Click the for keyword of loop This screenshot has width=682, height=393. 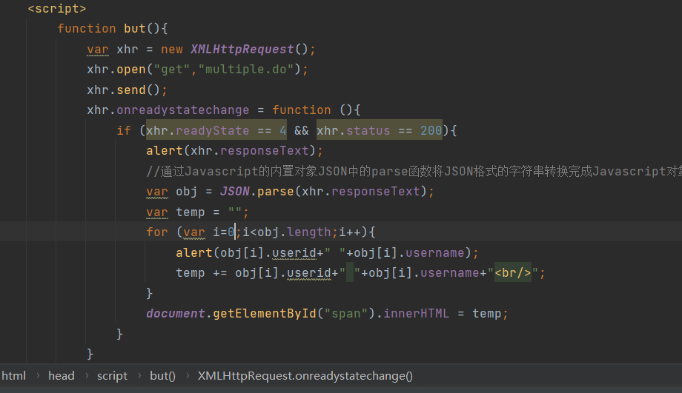pos(157,232)
